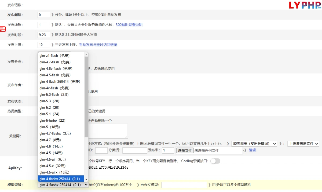Pick glm-4.7（8元） from the list

tap(61, 140)
